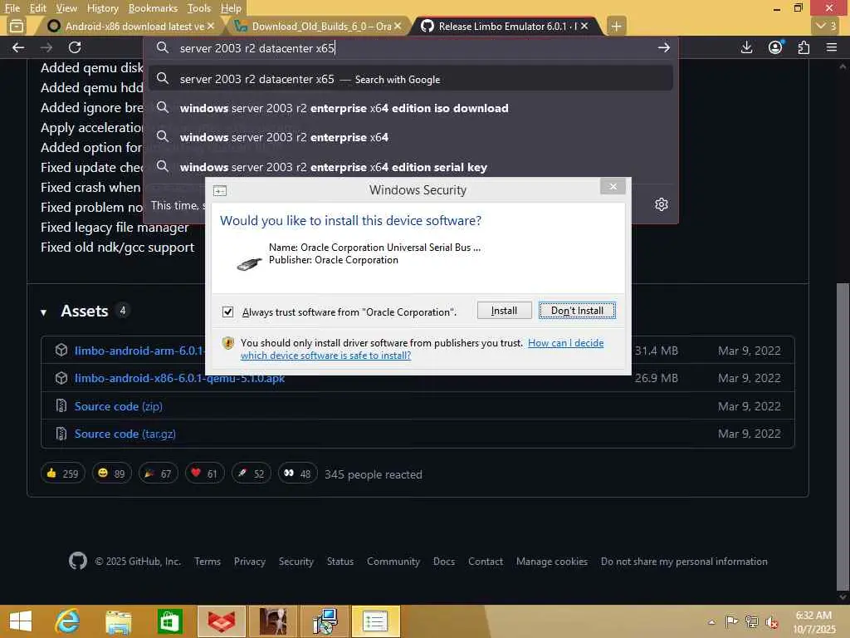The height and width of the screenshot is (638, 850).
Task: Open Windows Start button
Action: pos(21,621)
